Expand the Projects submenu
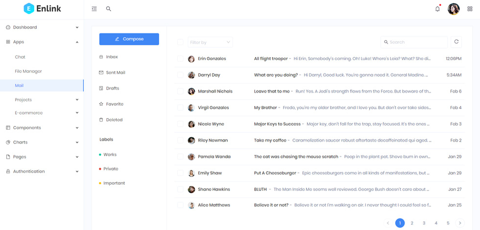Image resolution: width=480 pixels, height=230 pixels. 42,100
